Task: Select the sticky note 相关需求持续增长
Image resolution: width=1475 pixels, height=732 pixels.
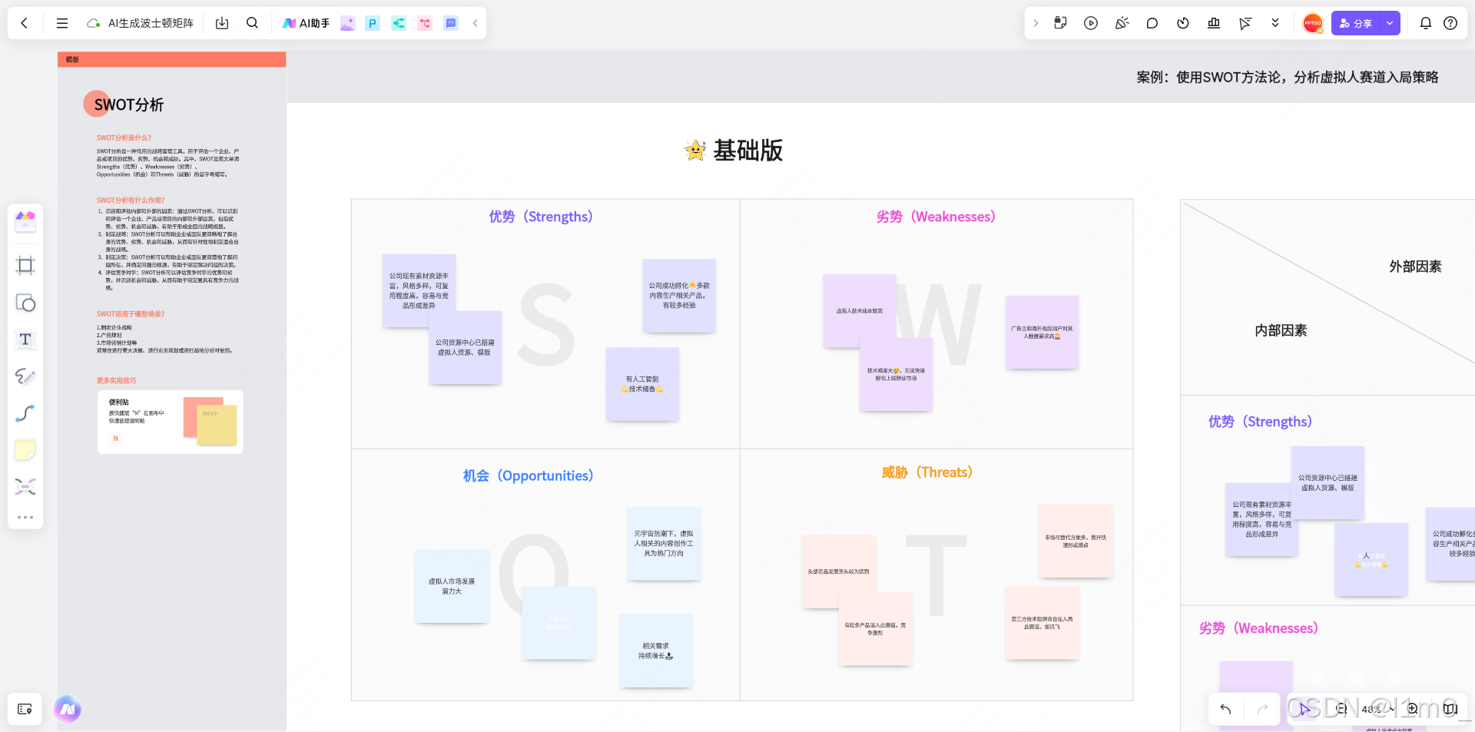Action: [x=656, y=651]
